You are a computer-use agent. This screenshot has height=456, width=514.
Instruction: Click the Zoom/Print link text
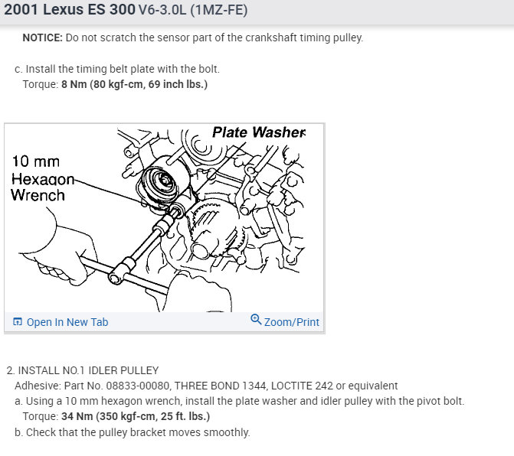[x=291, y=322]
